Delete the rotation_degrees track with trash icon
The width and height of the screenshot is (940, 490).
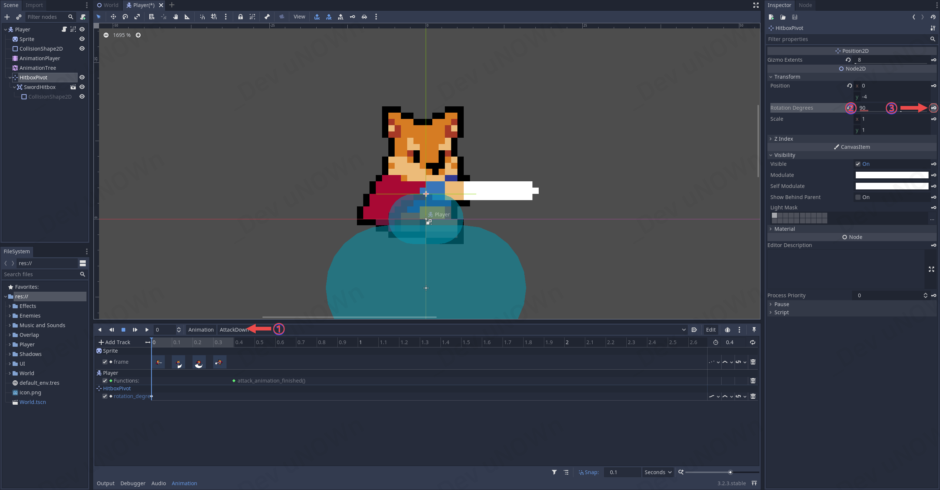[x=753, y=396]
